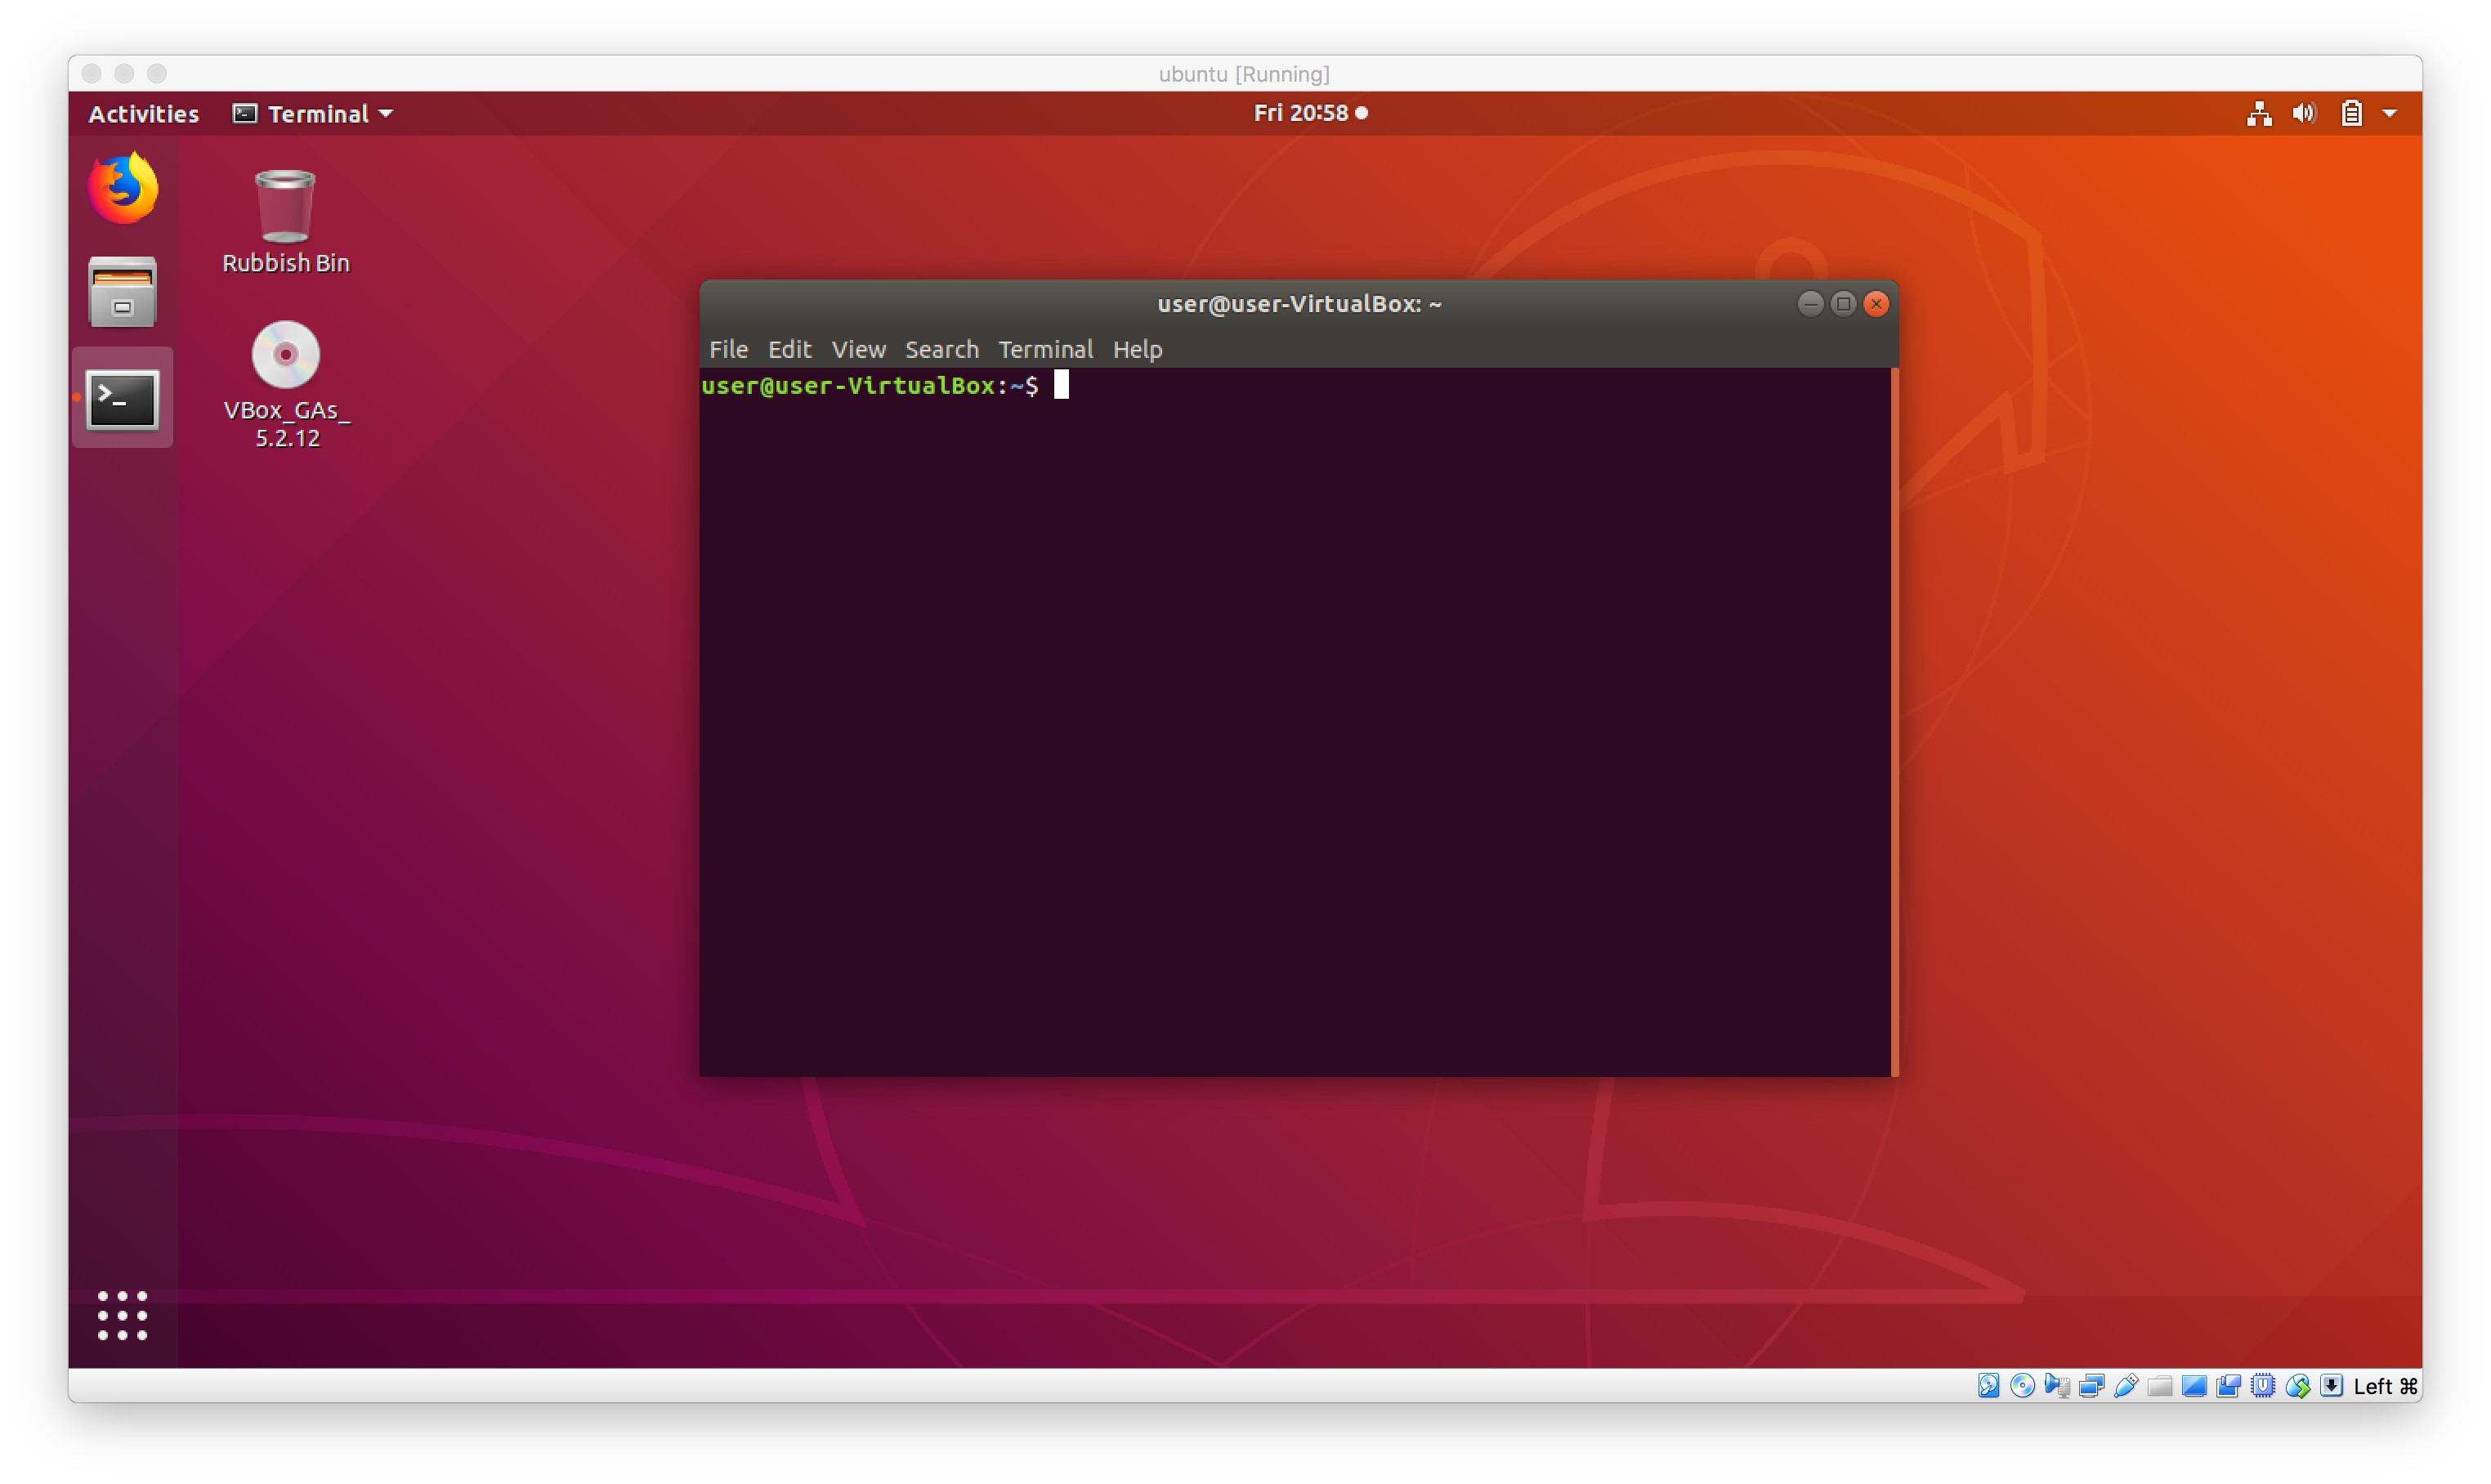Open network indicator in top bar

coord(2259,113)
